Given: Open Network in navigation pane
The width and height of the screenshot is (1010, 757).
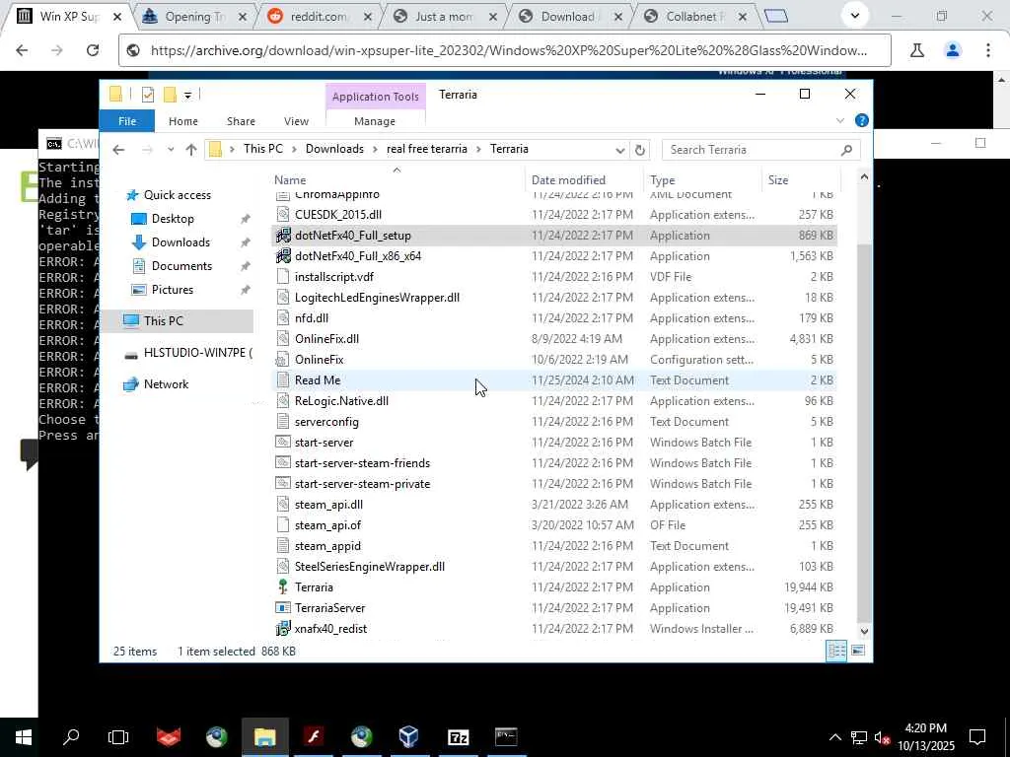Looking at the screenshot, I should [166, 384].
